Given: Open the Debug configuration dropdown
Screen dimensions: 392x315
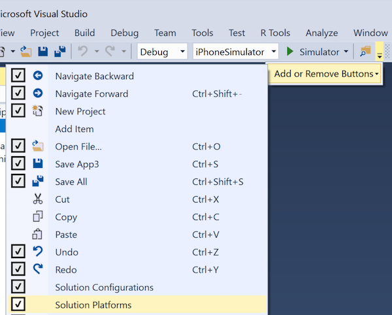Looking at the screenshot, I should (162, 52).
